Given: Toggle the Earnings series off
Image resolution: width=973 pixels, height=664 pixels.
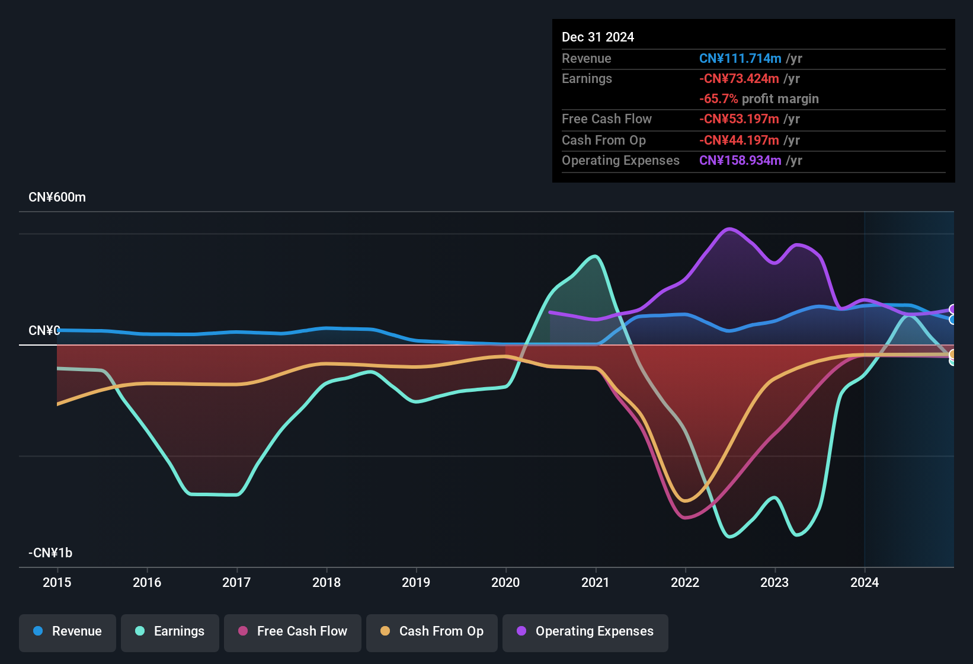Looking at the screenshot, I should pyautogui.click(x=169, y=631).
